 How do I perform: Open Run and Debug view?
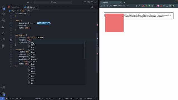(3, 33)
